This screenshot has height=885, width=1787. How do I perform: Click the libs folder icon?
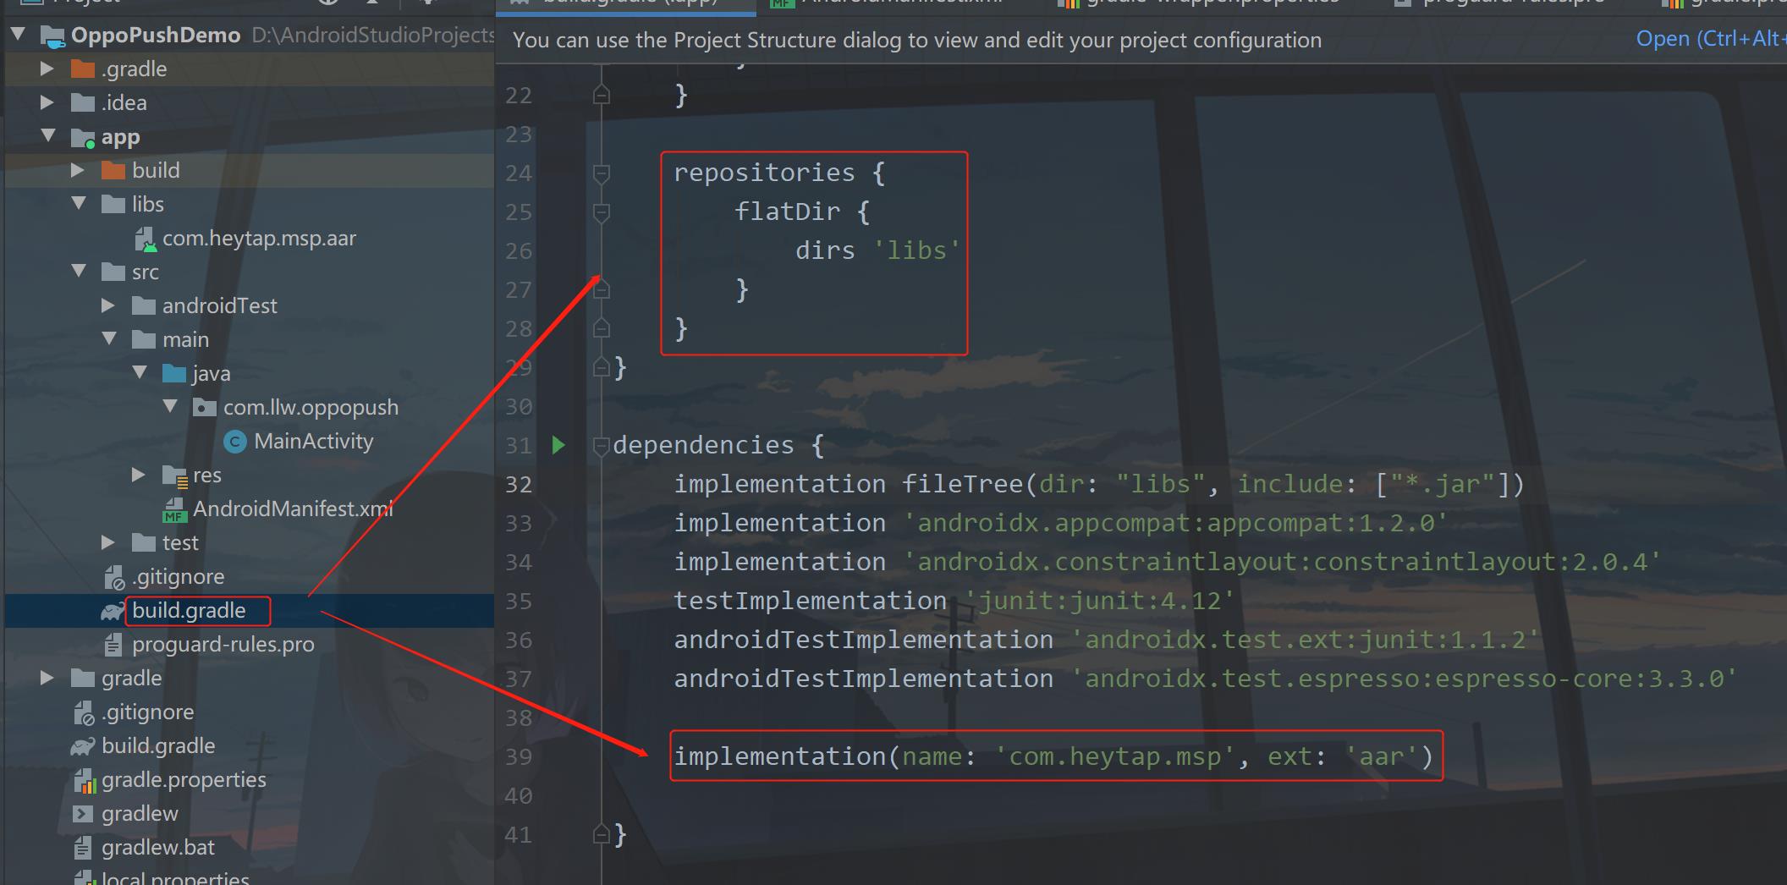[x=113, y=204]
